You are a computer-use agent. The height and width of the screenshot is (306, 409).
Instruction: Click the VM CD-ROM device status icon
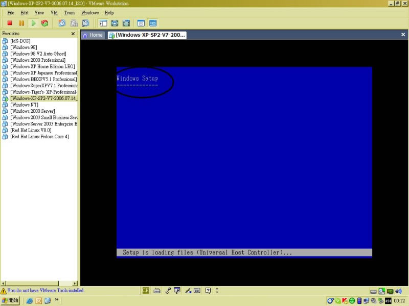(381, 291)
